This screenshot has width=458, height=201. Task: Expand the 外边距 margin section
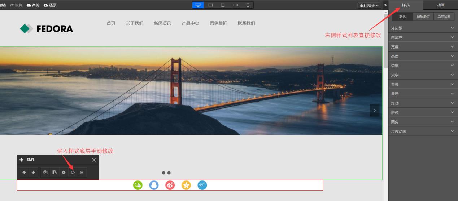pos(422,28)
